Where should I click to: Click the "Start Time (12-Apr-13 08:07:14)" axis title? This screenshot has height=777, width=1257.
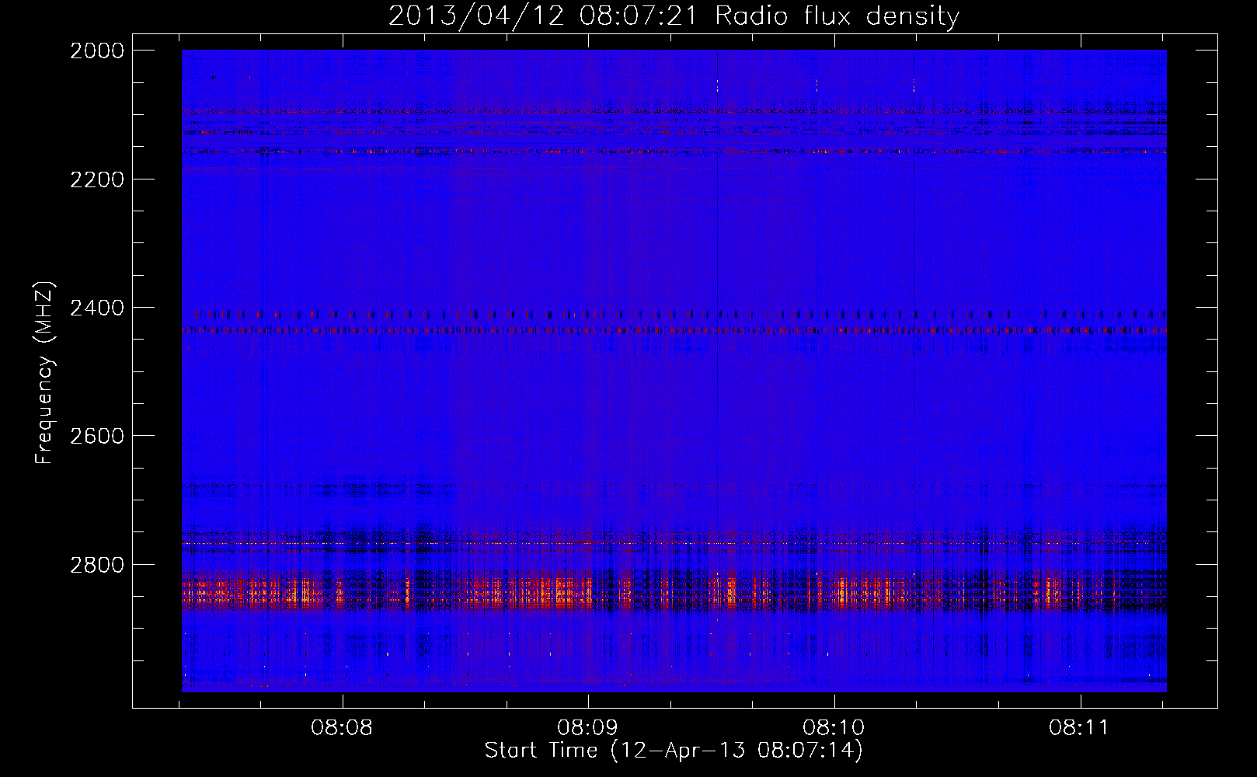click(x=674, y=751)
